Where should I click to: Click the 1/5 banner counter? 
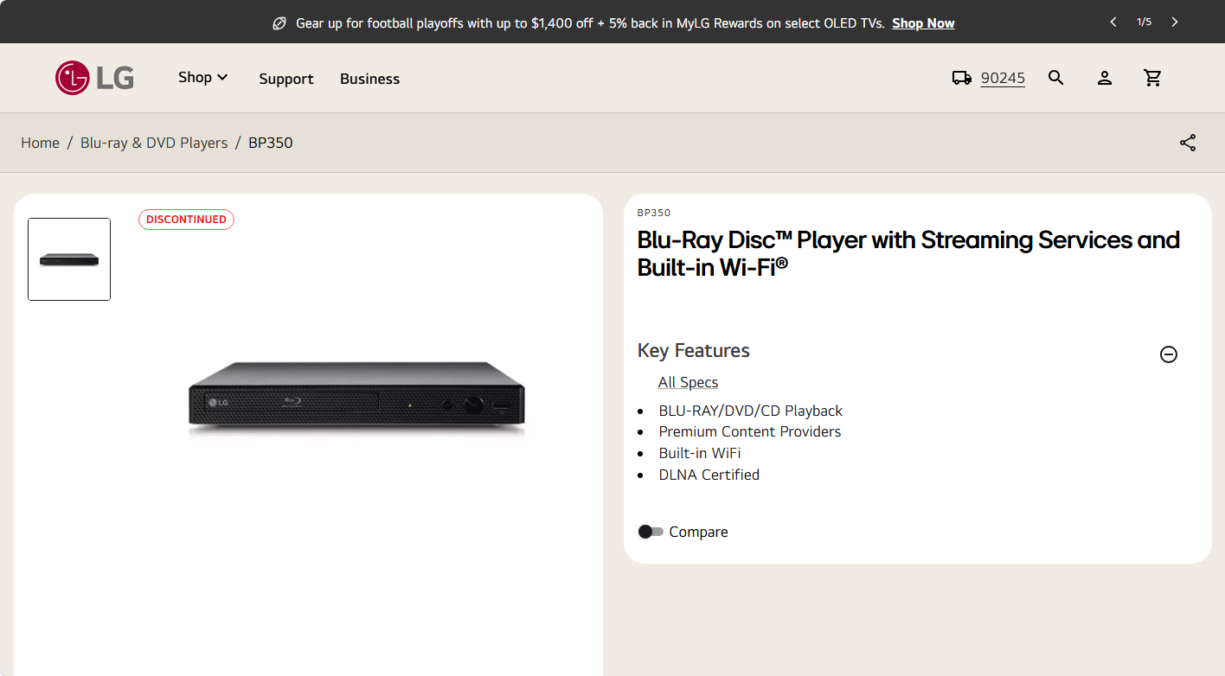pyautogui.click(x=1144, y=22)
